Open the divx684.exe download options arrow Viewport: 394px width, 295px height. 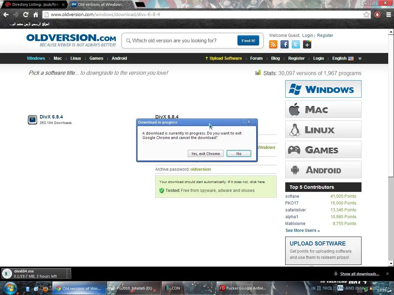[69, 273]
